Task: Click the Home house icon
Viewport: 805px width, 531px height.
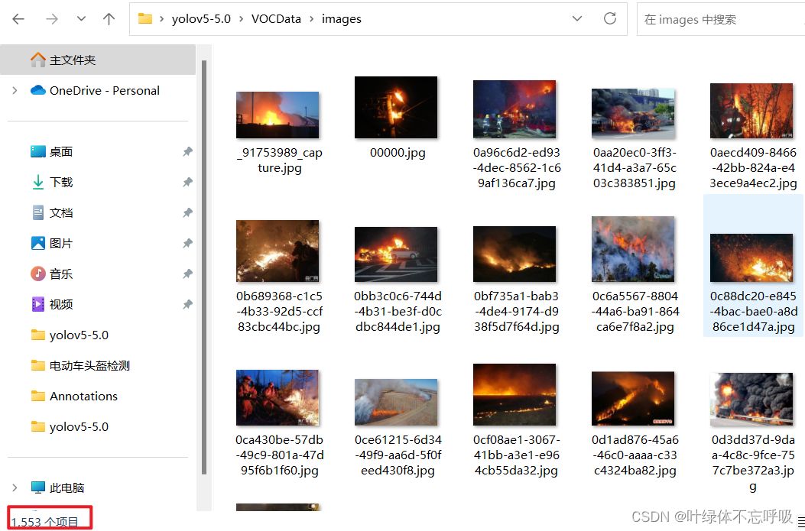Action: (38, 60)
